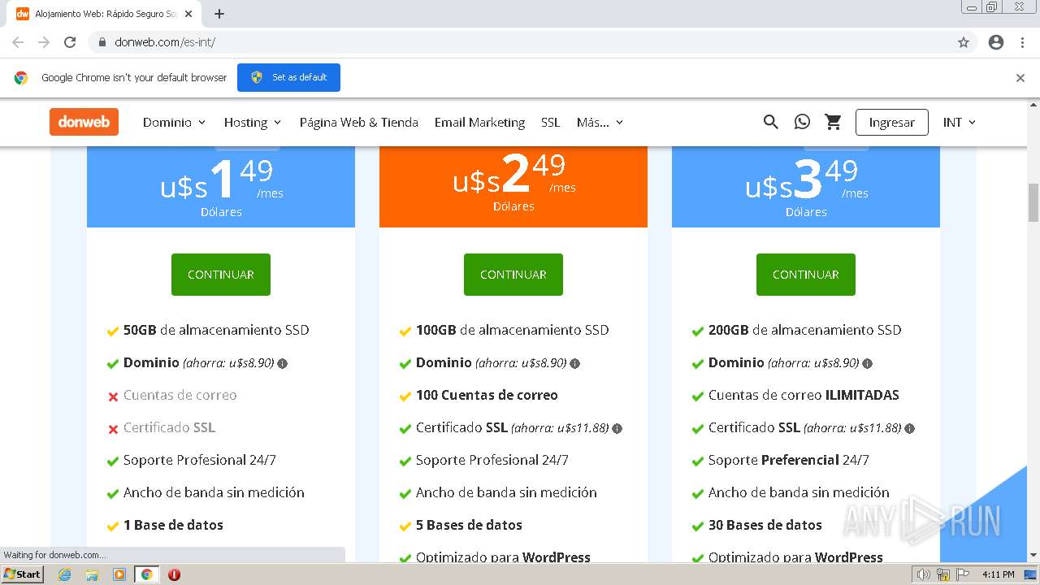Click the red Opera-style taskbar icon
The width and height of the screenshot is (1040, 585).
(x=174, y=574)
